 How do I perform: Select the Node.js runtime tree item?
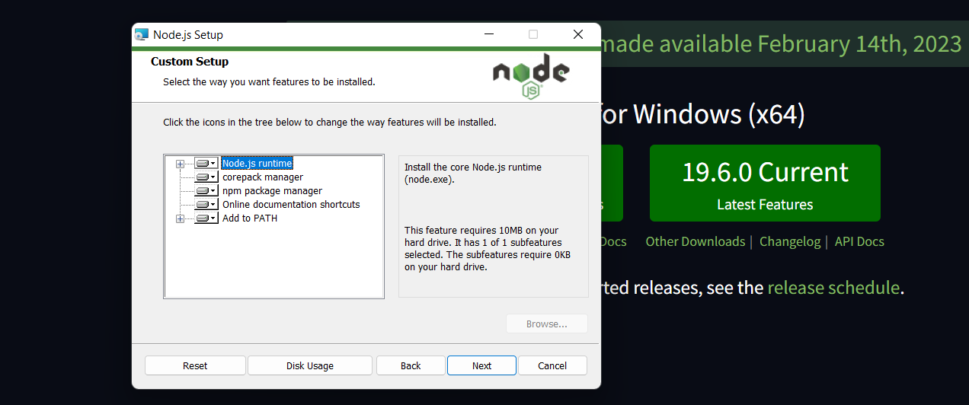257,163
